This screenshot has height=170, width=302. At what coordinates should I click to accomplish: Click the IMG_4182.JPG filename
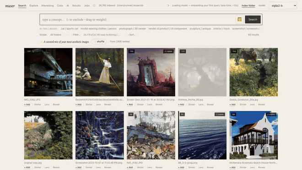coord(135,163)
